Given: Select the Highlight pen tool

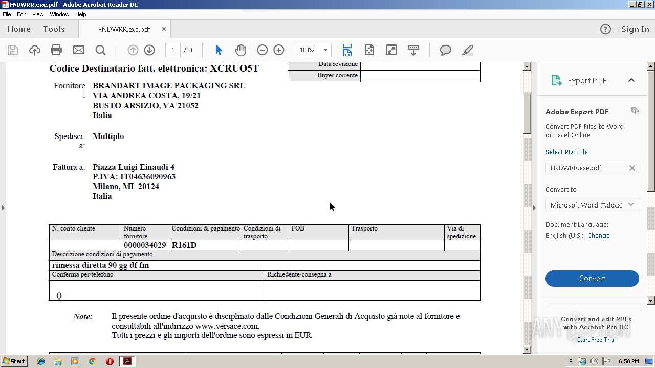Looking at the screenshot, I should pyautogui.click(x=467, y=50).
